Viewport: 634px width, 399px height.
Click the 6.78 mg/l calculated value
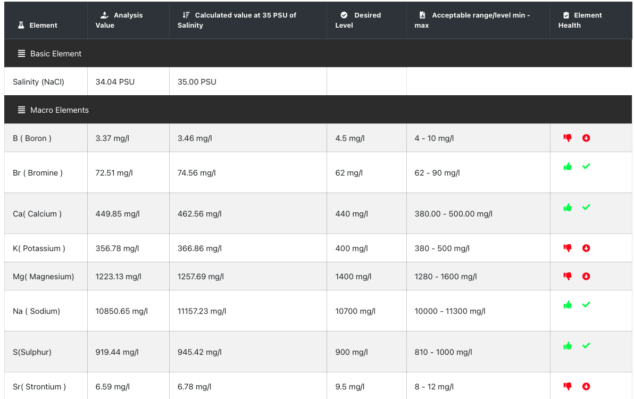(194, 386)
